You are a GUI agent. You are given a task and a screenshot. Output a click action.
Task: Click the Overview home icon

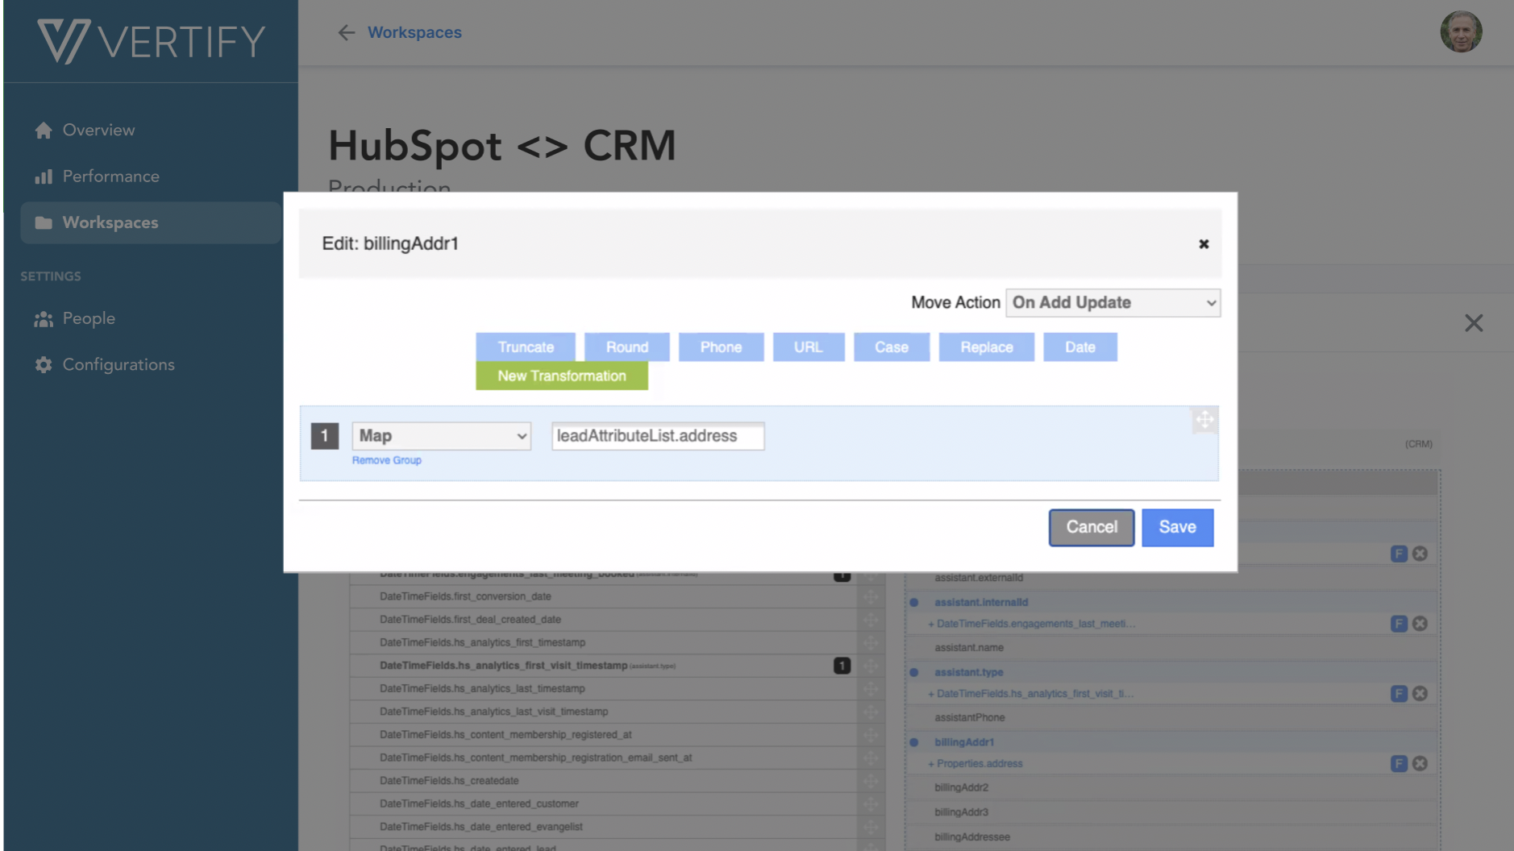click(x=44, y=131)
